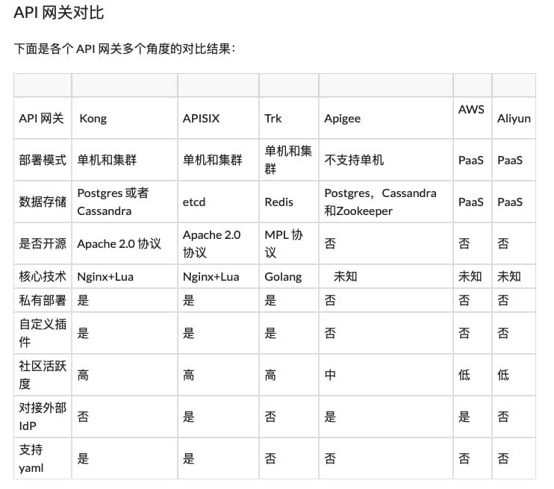Select the 'Aliyun' cell
This screenshot has height=489, width=554.
click(x=514, y=119)
